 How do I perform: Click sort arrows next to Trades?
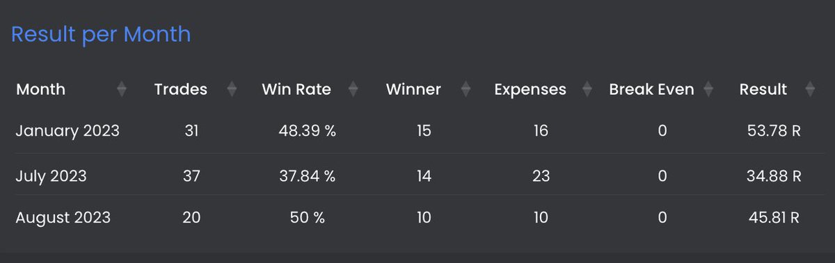[x=232, y=89]
